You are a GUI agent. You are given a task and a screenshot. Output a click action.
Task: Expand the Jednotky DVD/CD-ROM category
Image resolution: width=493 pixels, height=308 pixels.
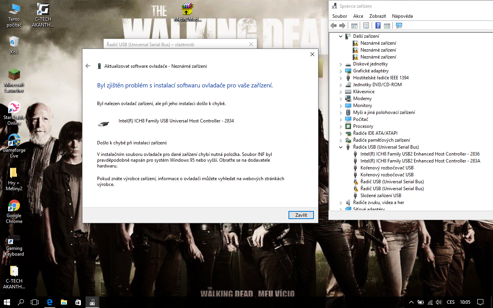click(340, 85)
